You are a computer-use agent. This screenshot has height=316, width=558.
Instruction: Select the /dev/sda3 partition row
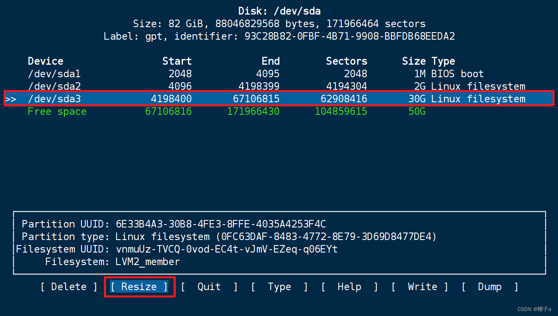[x=279, y=99]
